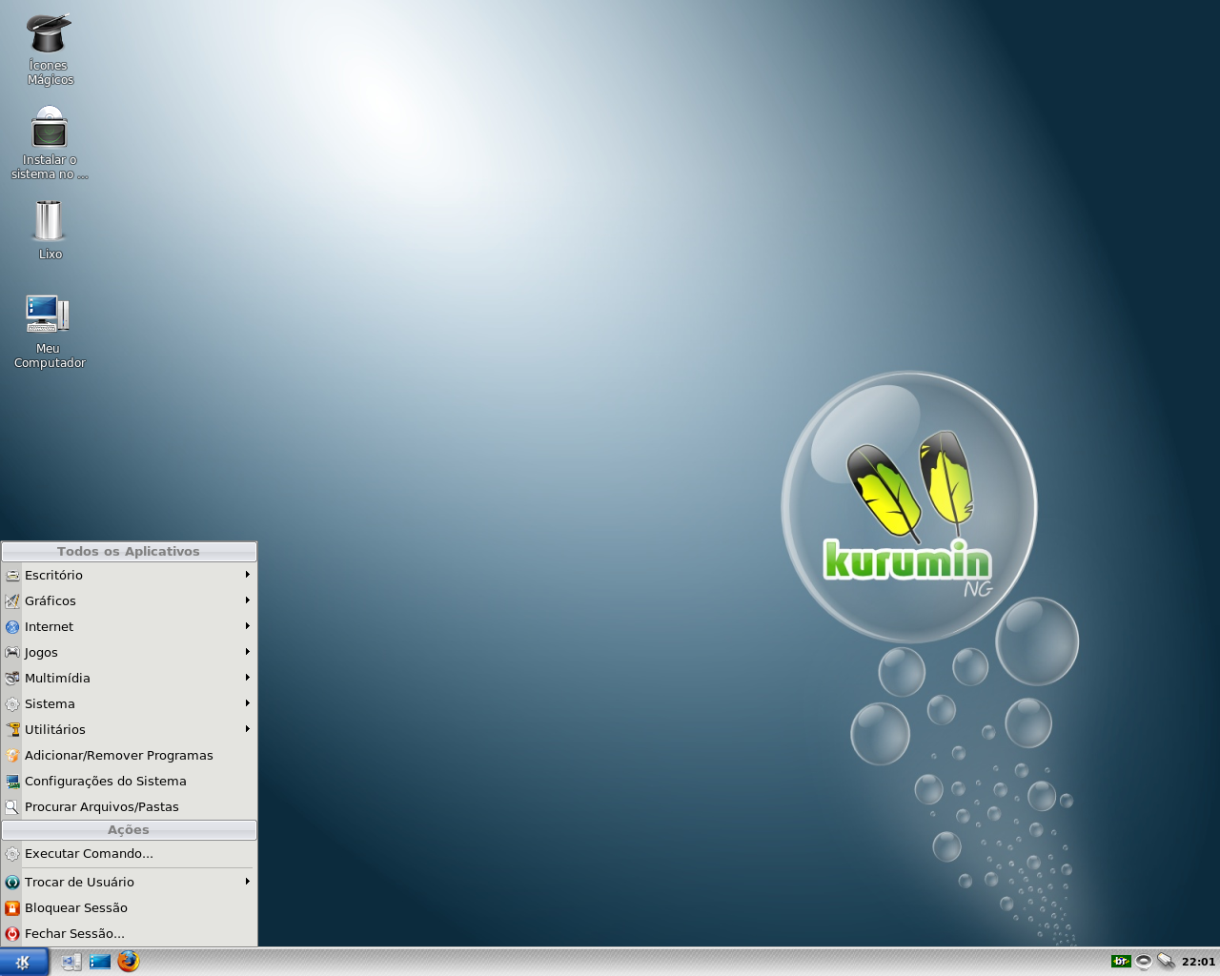1220x976 pixels.
Task: Click the 22:01 clock in the tray
Action: [x=1196, y=962]
